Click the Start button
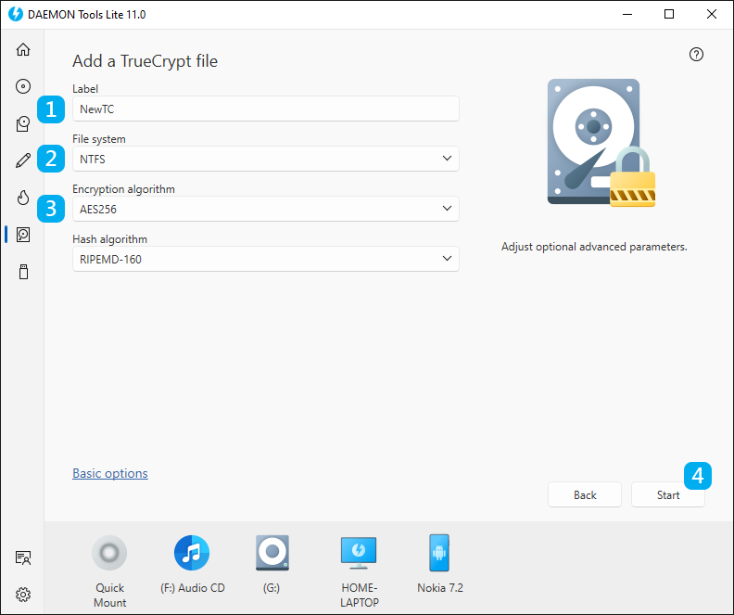The image size is (734, 615). [x=668, y=494]
